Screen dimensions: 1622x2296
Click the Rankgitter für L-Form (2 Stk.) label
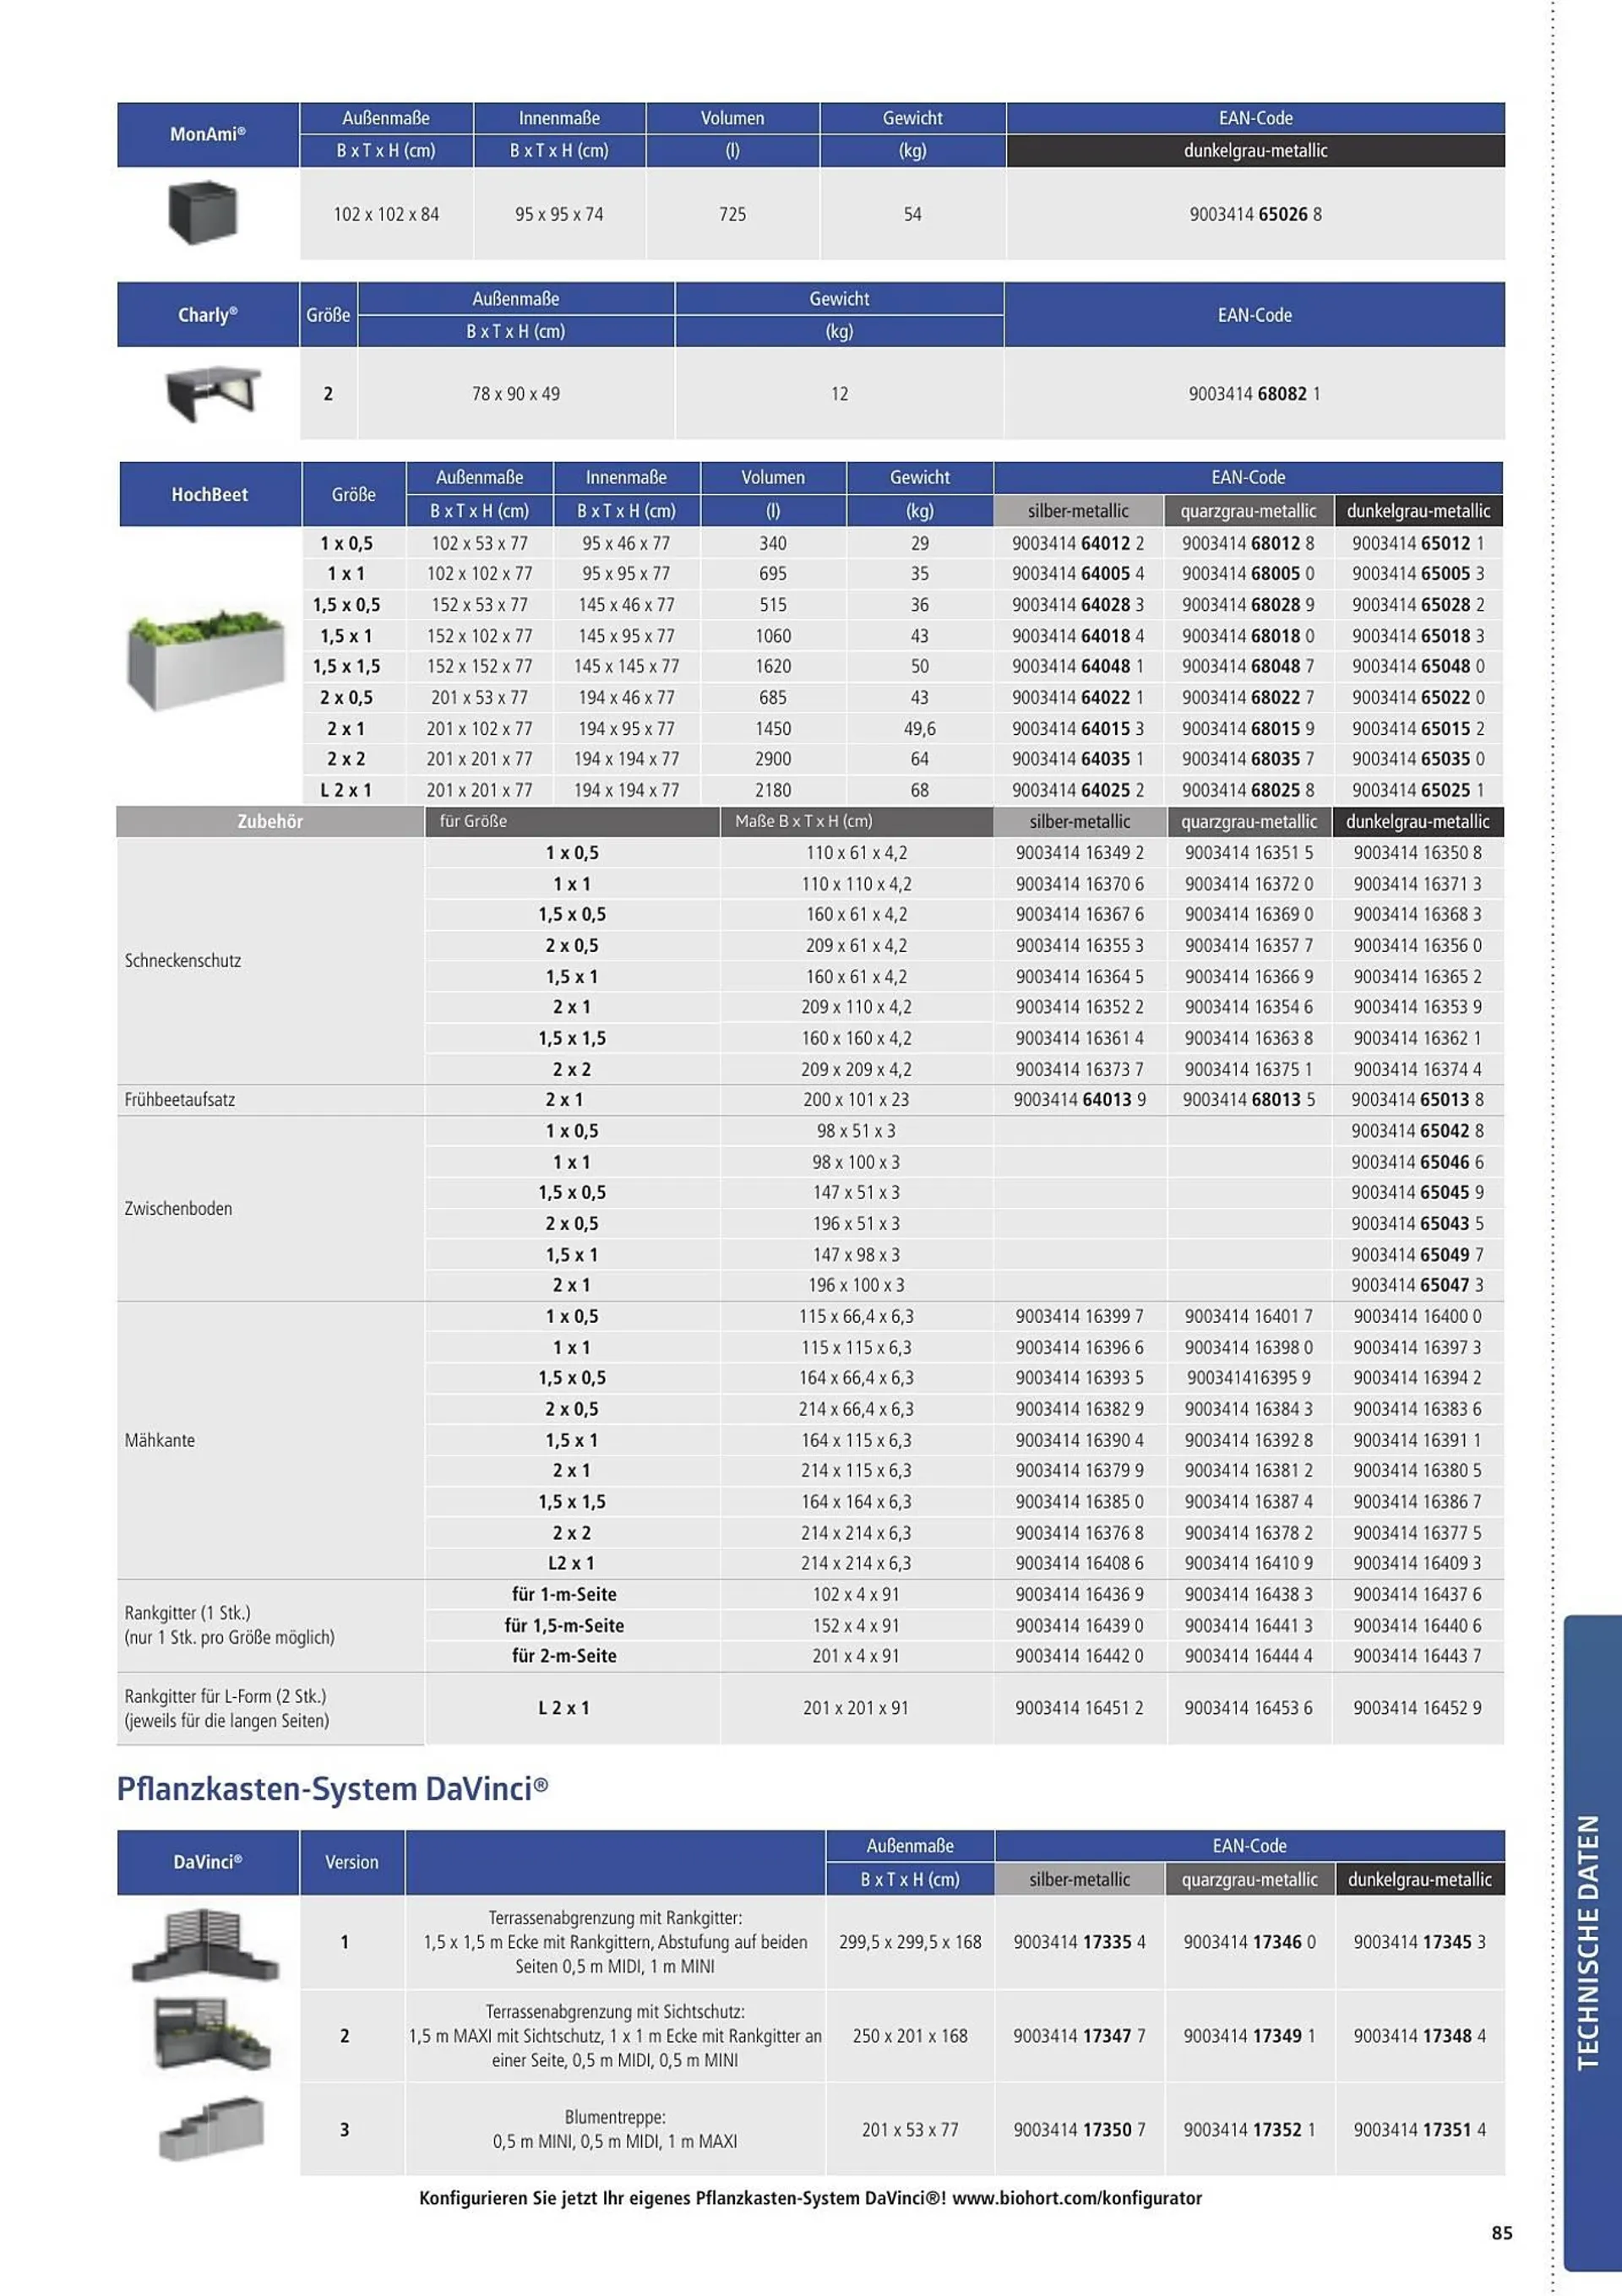click(226, 1696)
